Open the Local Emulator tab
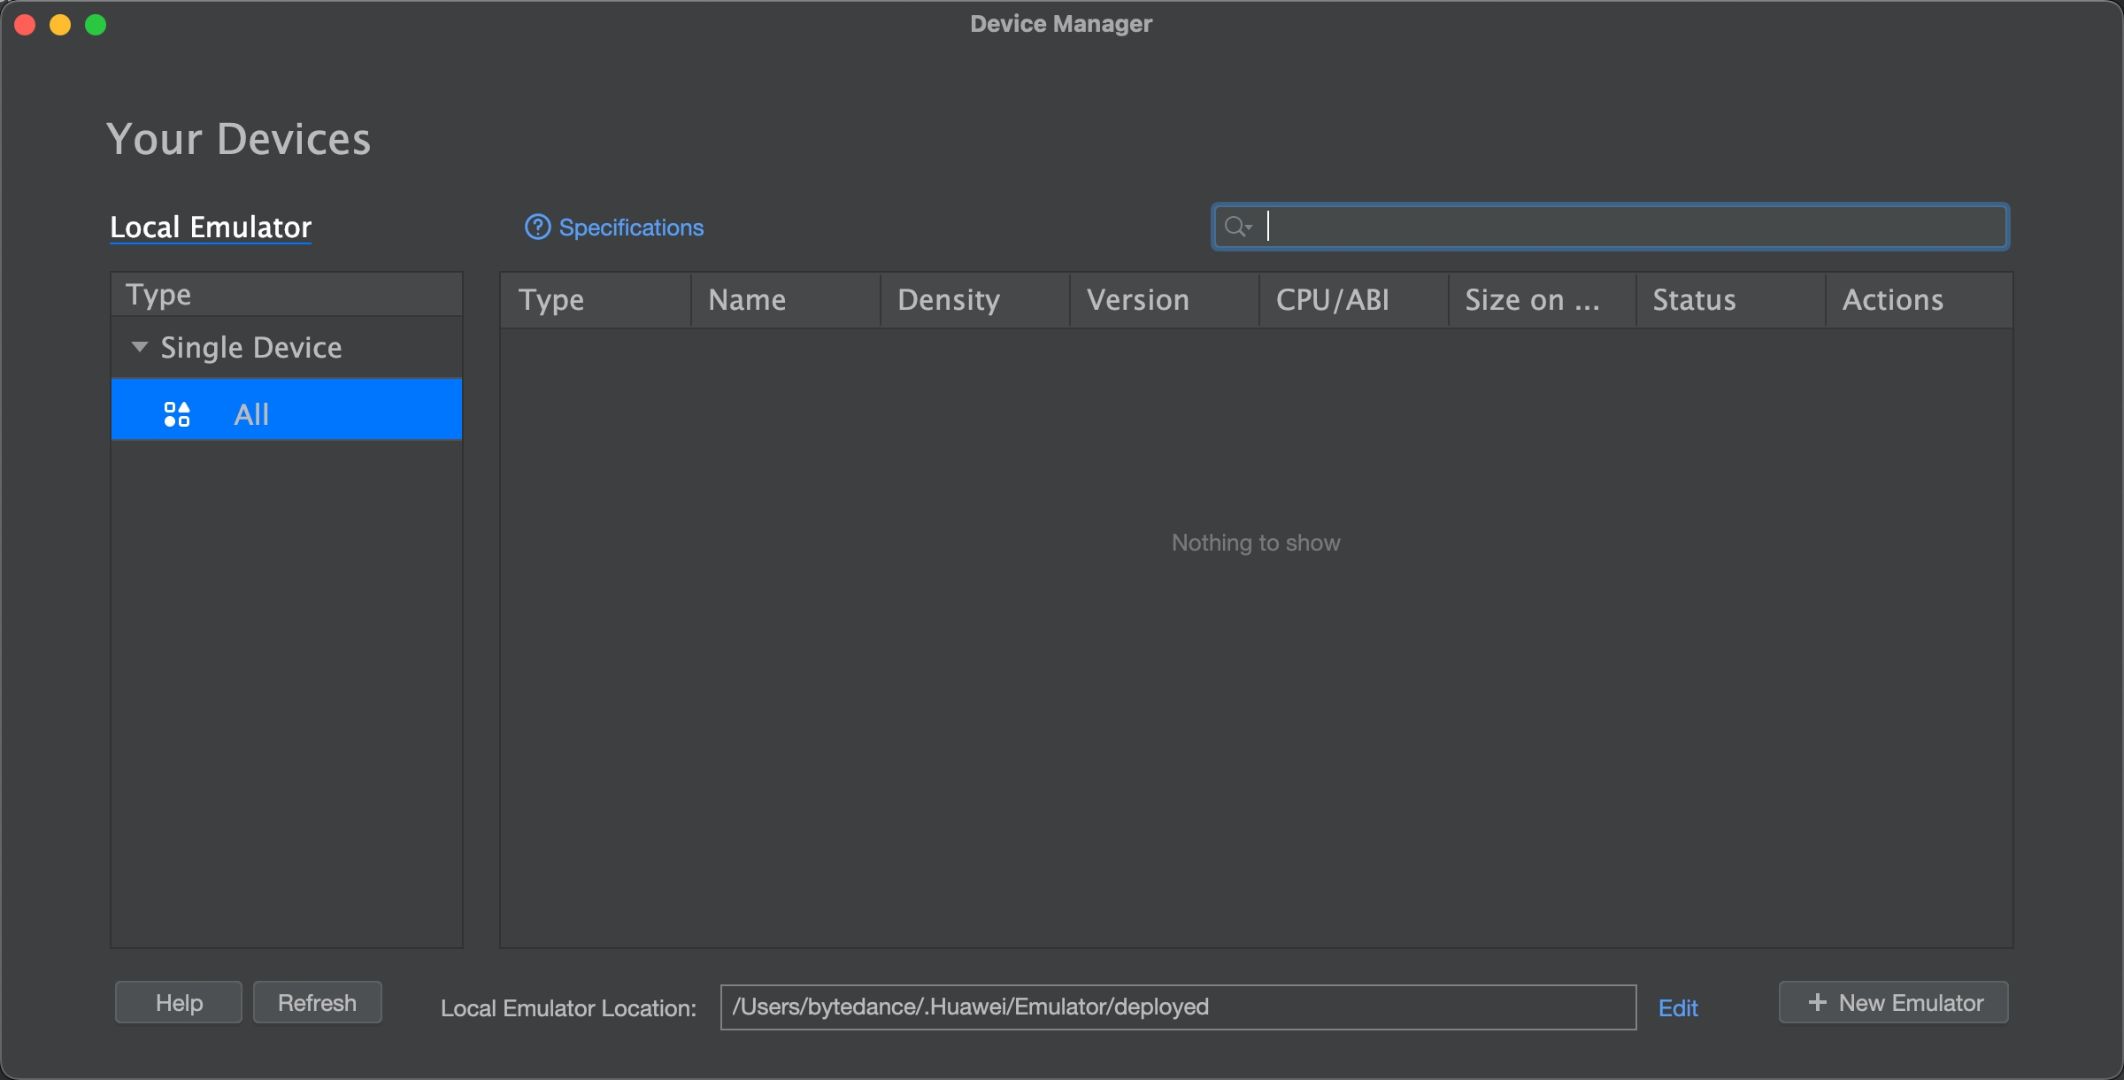The image size is (2124, 1080). click(x=211, y=228)
